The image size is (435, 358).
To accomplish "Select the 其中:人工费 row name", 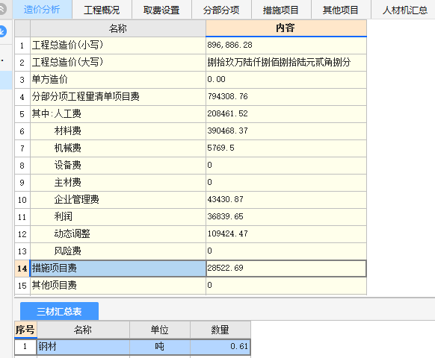I will (118, 114).
